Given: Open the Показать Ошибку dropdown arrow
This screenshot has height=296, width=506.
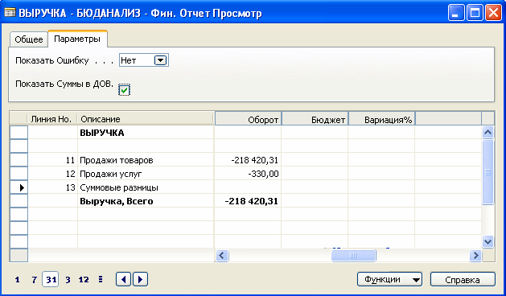Looking at the screenshot, I should click(x=160, y=60).
